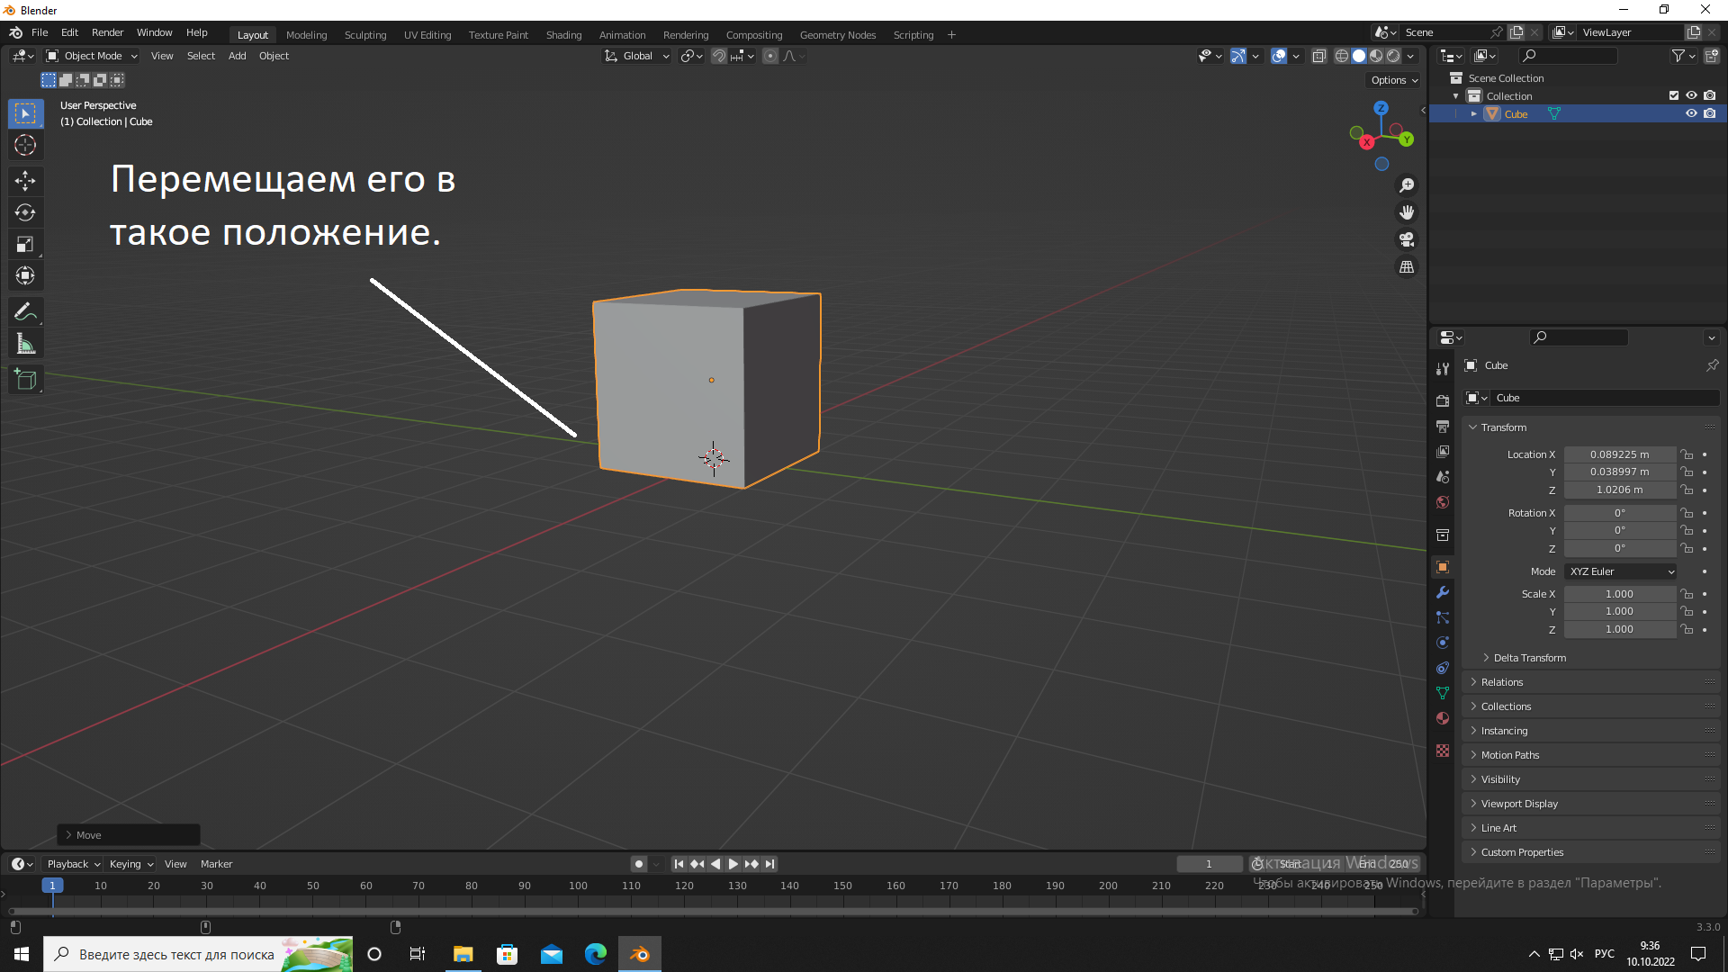Open Texture properties checker tab

(x=1443, y=751)
